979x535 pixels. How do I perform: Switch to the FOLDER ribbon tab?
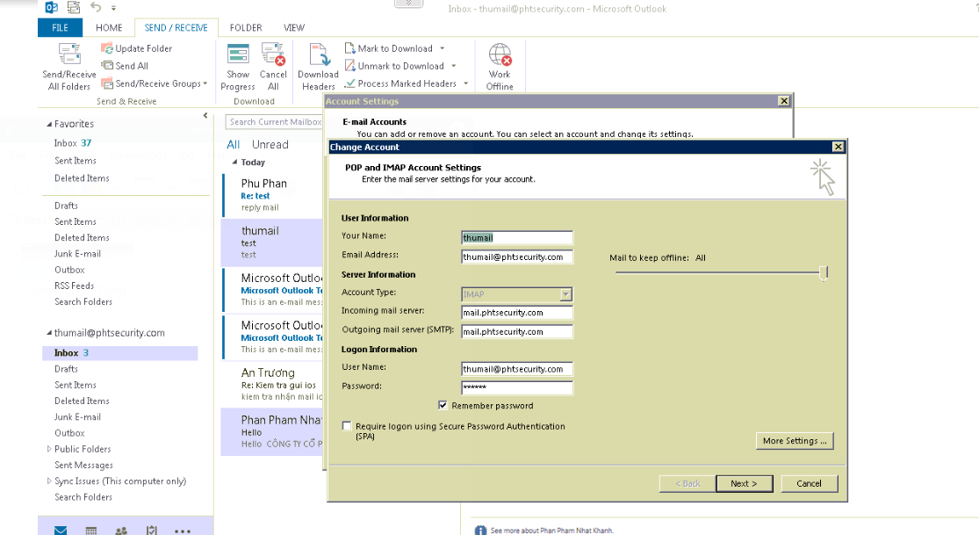pyautogui.click(x=246, y=27)
